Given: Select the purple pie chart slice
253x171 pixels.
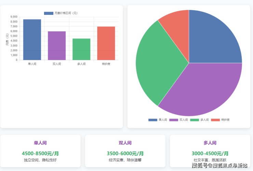Looking at the screenshot, I should [x=202, y=89].
